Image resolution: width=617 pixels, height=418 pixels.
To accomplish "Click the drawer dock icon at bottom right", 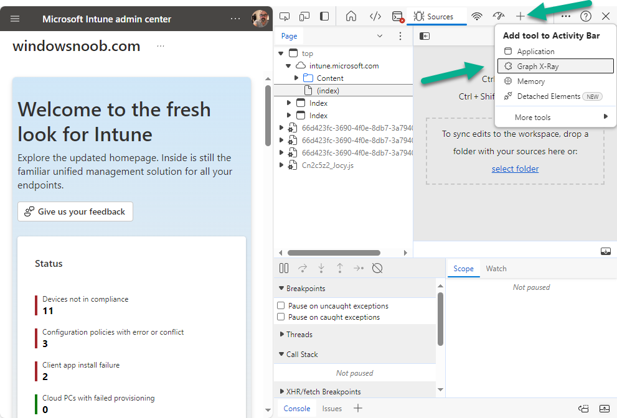I will [604, 409].
